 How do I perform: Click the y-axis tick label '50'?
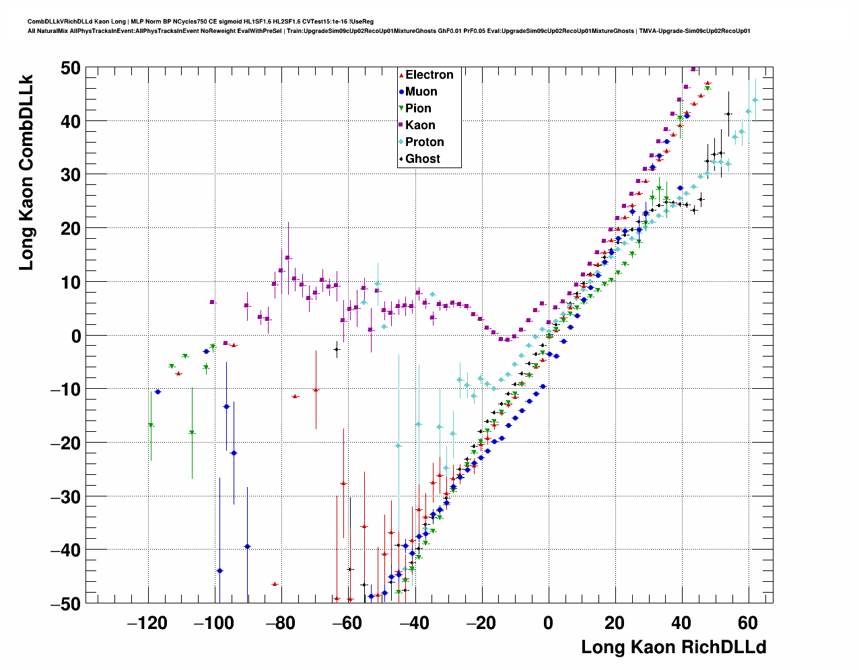point(70,68)
